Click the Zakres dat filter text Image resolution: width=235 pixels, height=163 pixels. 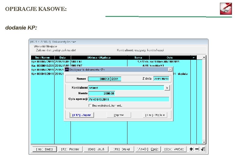(56, 50)
